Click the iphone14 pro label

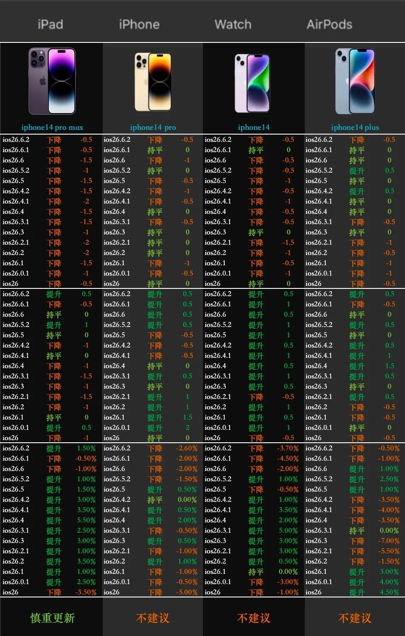tap(153, 127)
